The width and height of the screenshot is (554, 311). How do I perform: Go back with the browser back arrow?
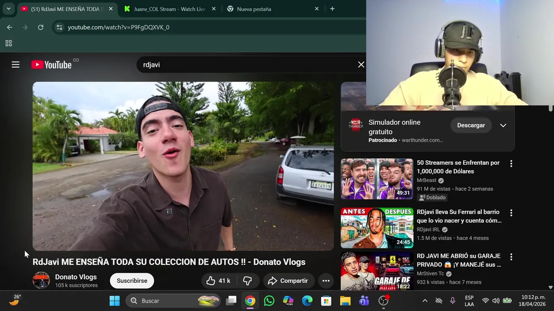pos(10,27)
